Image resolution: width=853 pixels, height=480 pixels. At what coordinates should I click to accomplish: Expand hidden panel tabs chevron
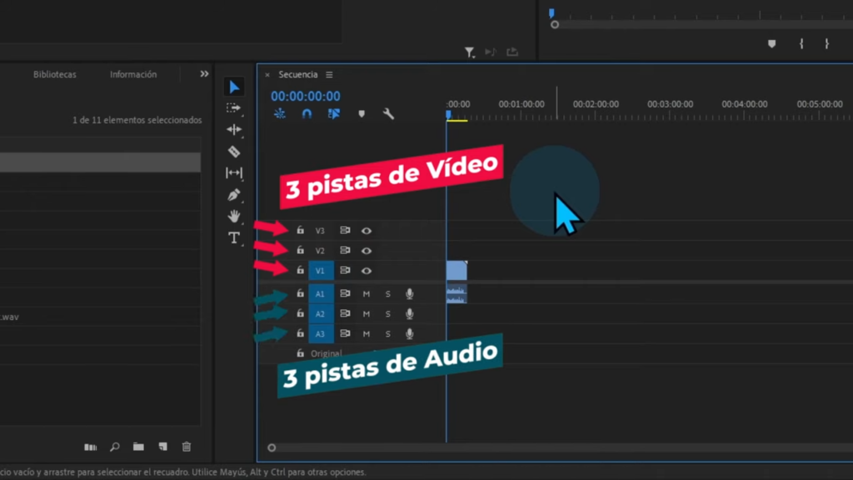(204, 74)
